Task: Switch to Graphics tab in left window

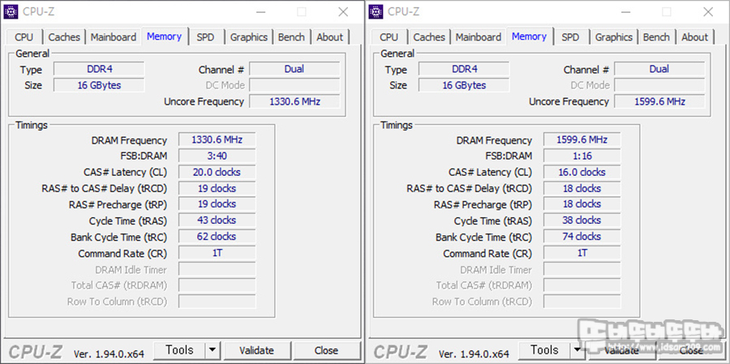Action: click(249, 37)
